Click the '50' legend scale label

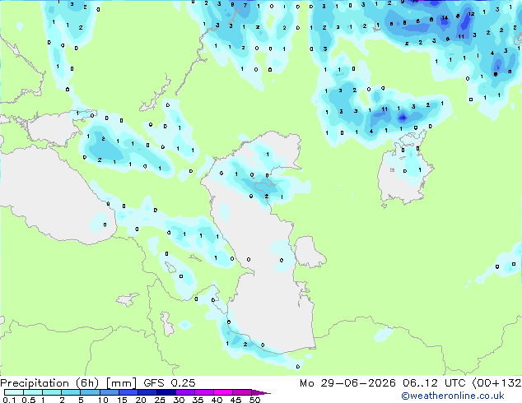(254, 400)
